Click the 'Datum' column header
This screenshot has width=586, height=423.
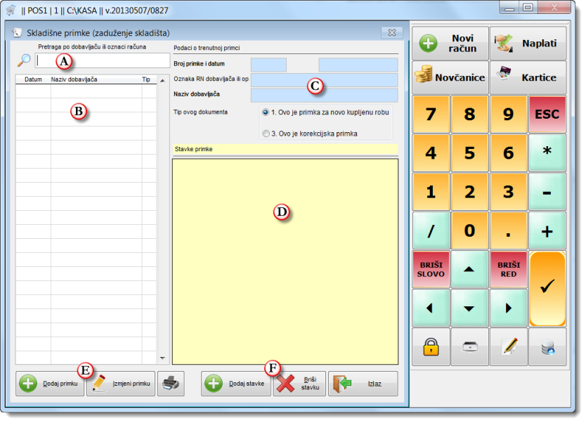[33, 79]
